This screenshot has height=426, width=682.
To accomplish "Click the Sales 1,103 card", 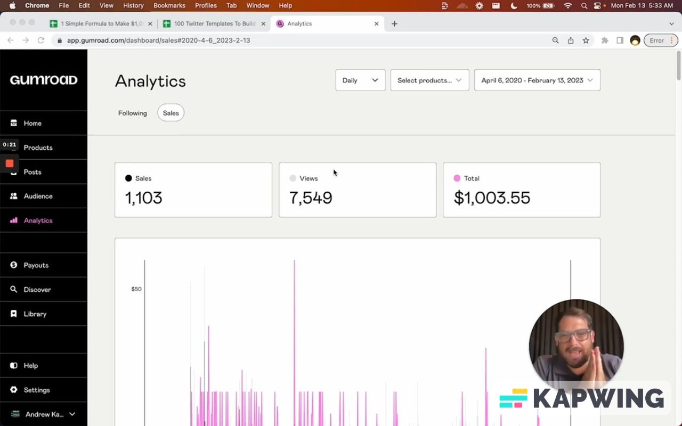I will pos(193,190).
